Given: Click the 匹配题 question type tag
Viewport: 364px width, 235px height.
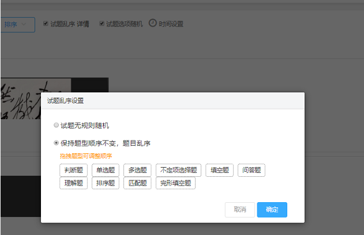Looking at the screenshot, I should point(137,183).
